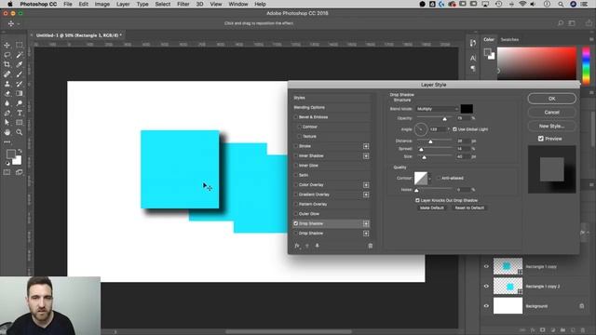Open the Image menu
This screenshot has height=335, width=596.
[x=102, y=4]
